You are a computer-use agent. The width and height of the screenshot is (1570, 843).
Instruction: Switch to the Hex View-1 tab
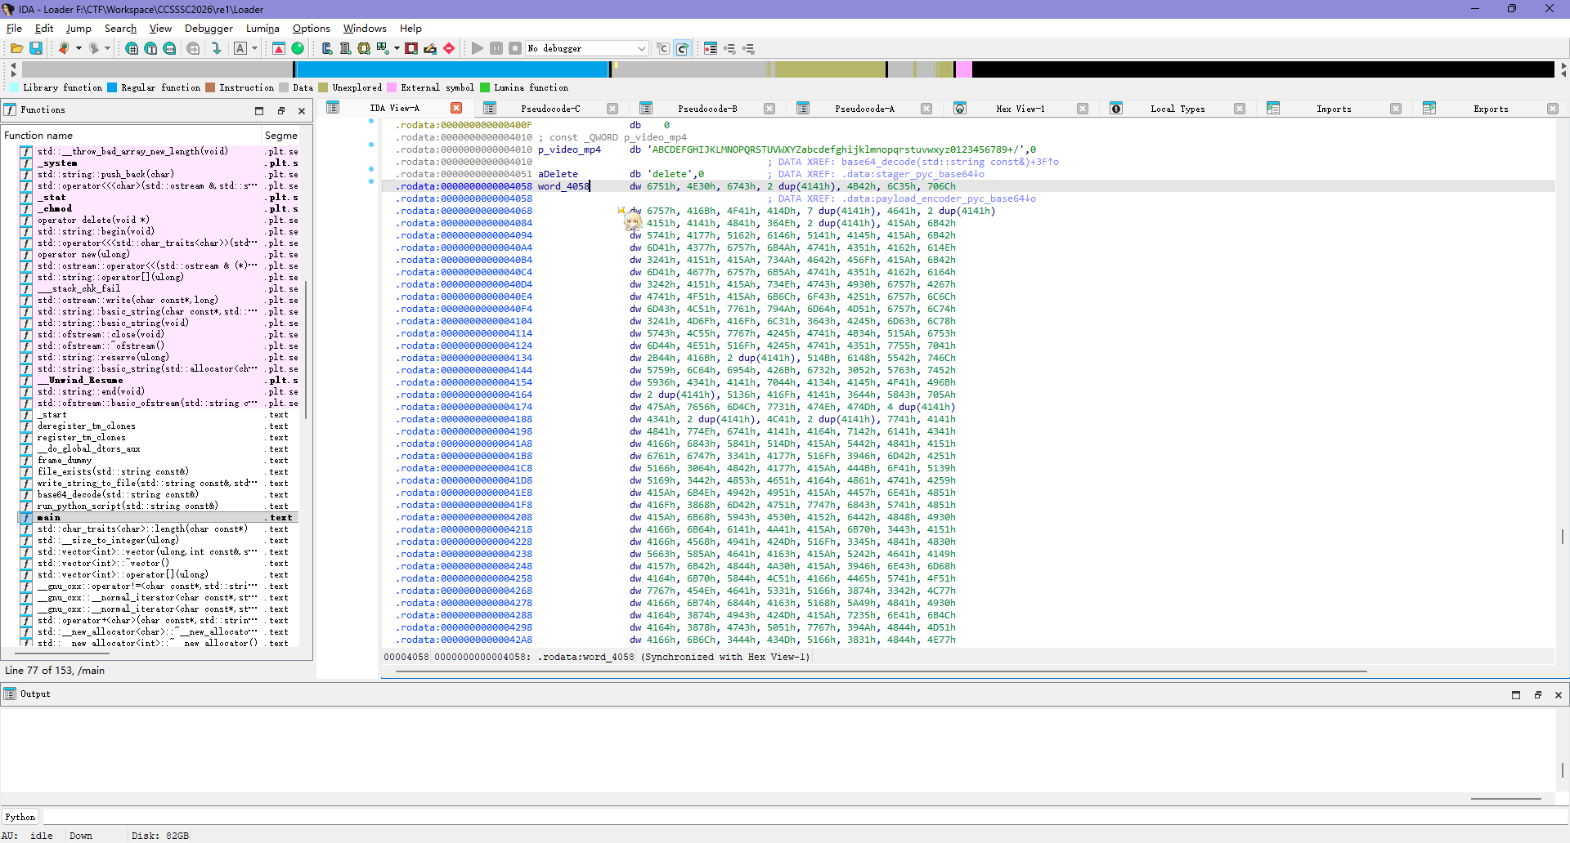click(x=1020, y=109)
